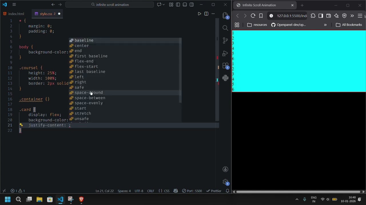Go forward in VS Code editor history
Viewport: 366px width, 205px height.
tap(60, 5)
